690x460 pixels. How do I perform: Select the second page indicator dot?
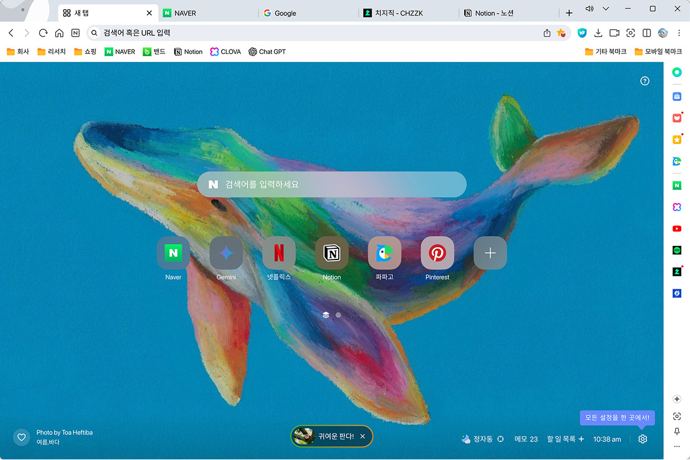coord(338,315)
